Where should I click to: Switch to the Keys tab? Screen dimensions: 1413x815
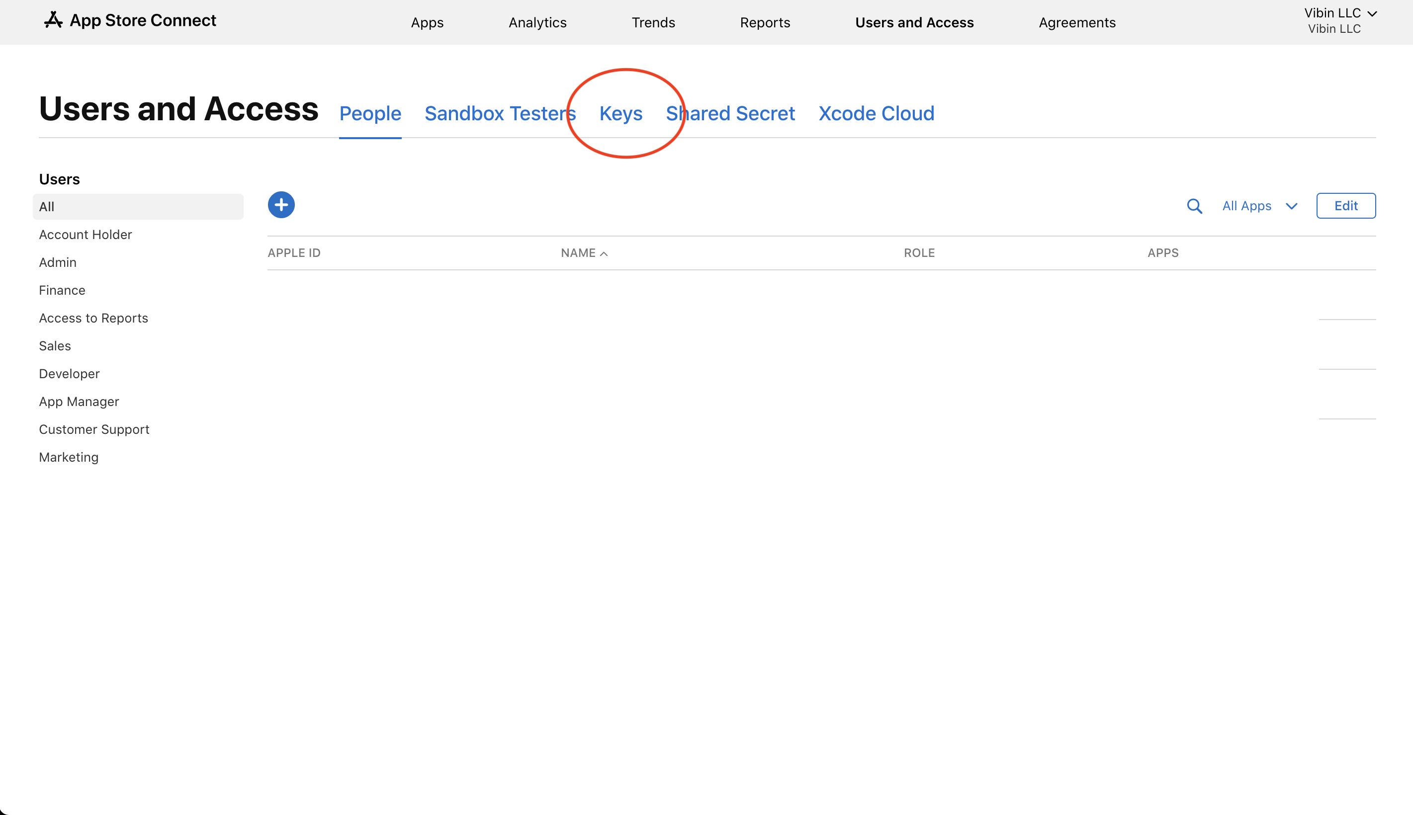tap(620, 114)
